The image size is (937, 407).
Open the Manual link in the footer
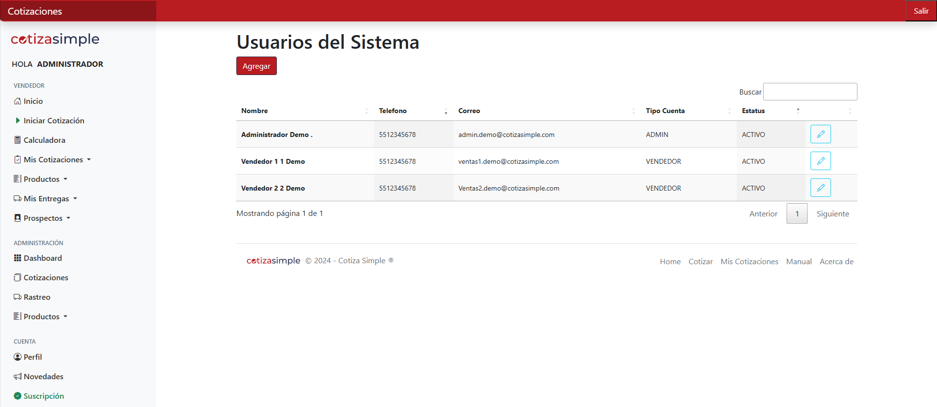point(799,261)
